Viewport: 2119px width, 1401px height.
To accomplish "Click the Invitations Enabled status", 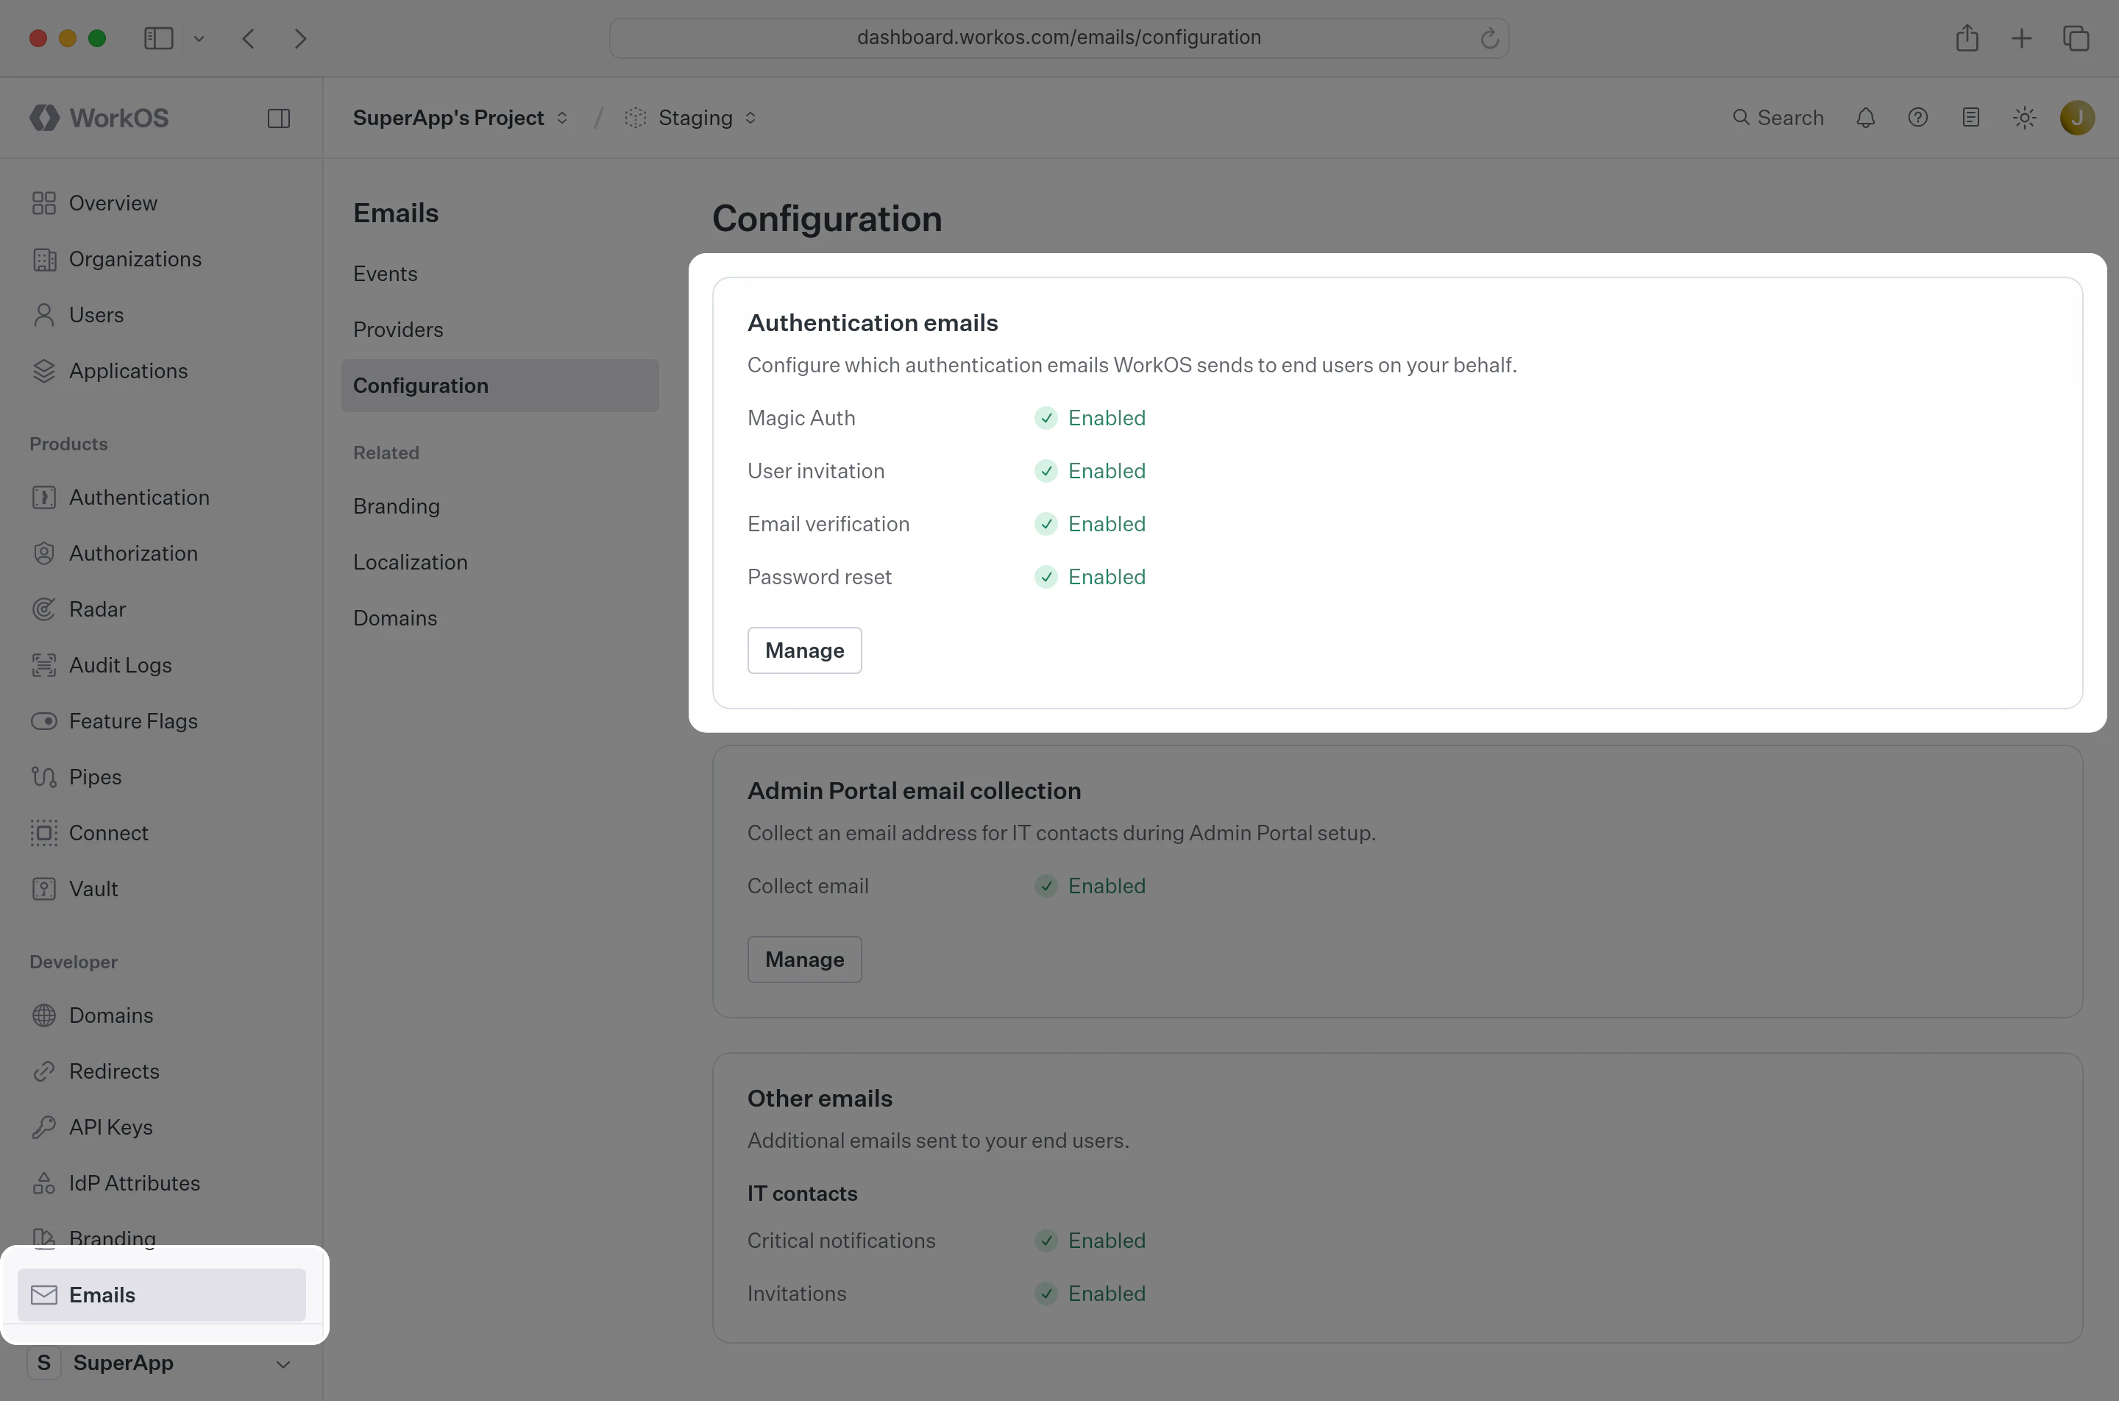I will pos(1090,1293).
